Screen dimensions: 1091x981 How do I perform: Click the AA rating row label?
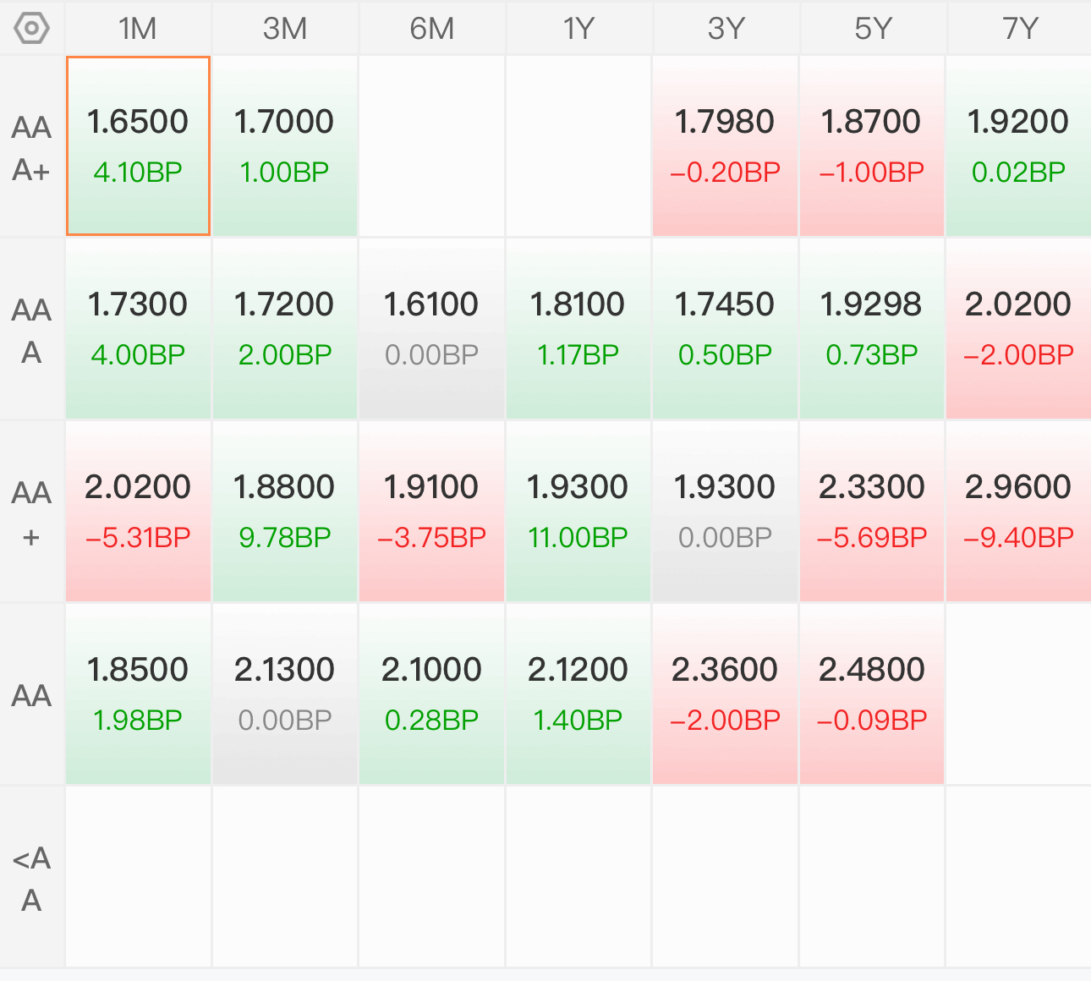click(31, 695)
